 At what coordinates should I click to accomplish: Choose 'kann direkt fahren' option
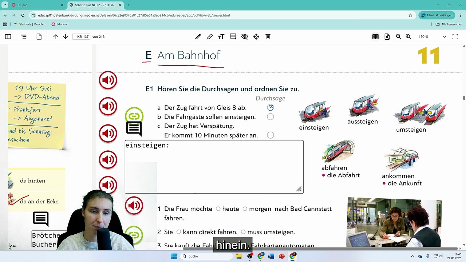(179, 232)
